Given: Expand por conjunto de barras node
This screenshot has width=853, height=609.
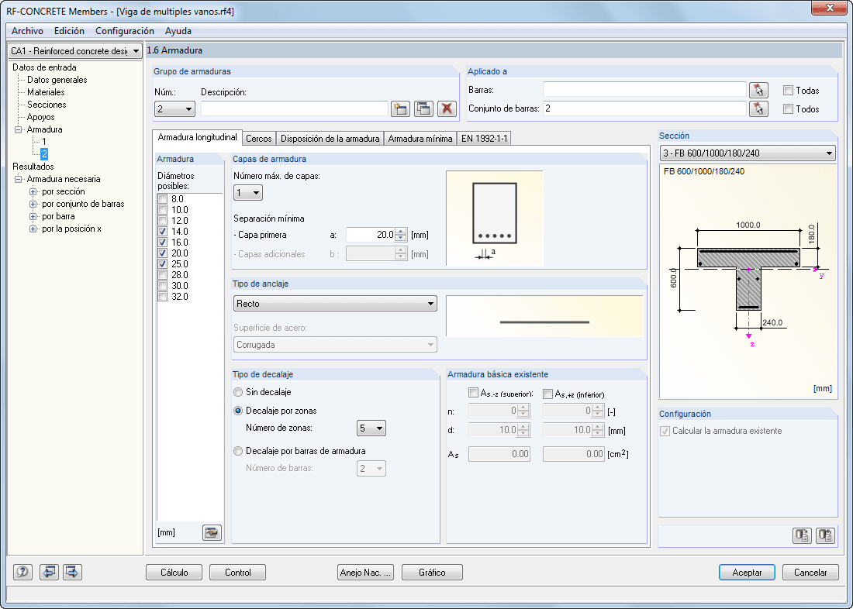Looking at the screenshot, I should pyautogui.click(x=33, y=204).
